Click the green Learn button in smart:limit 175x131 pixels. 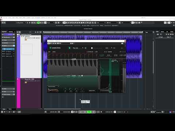click(x=70, y=48)
